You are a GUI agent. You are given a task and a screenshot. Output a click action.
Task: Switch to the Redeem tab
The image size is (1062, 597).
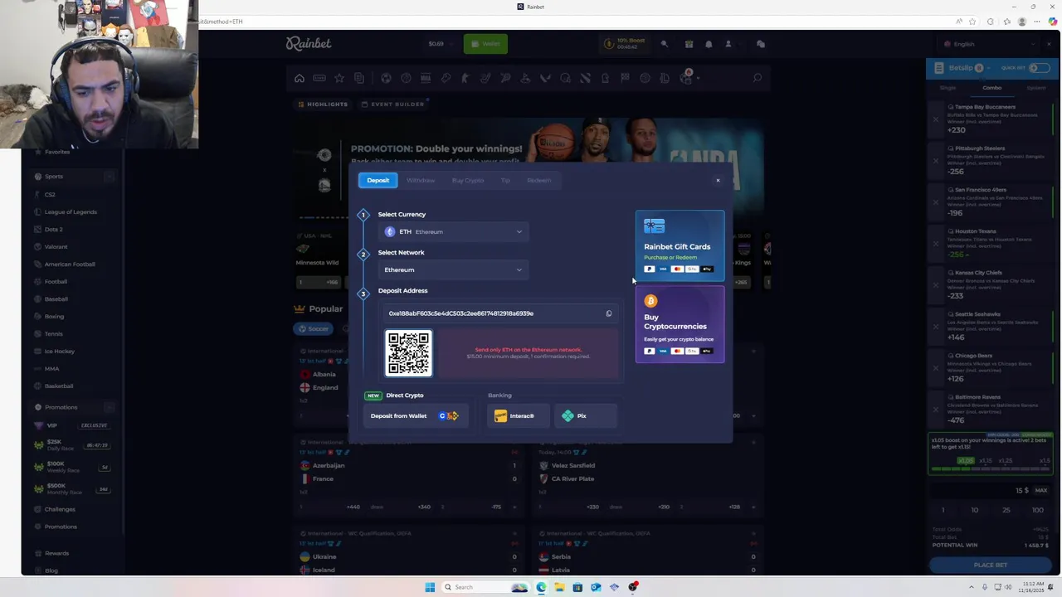click(538, 180)
